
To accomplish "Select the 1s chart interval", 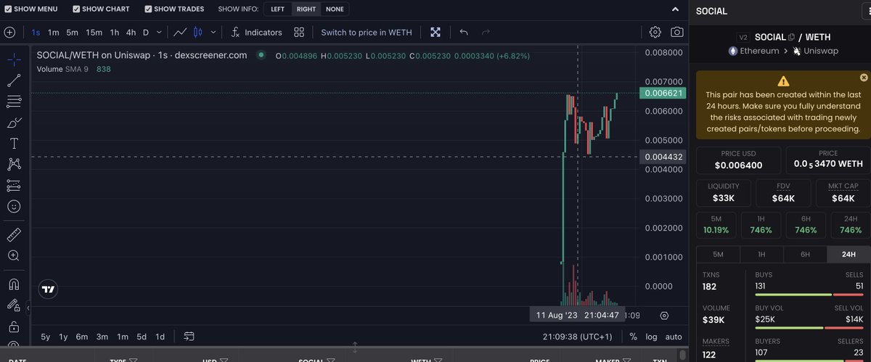I will coord(36,33).
